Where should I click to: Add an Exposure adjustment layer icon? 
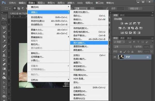point(135,23)
